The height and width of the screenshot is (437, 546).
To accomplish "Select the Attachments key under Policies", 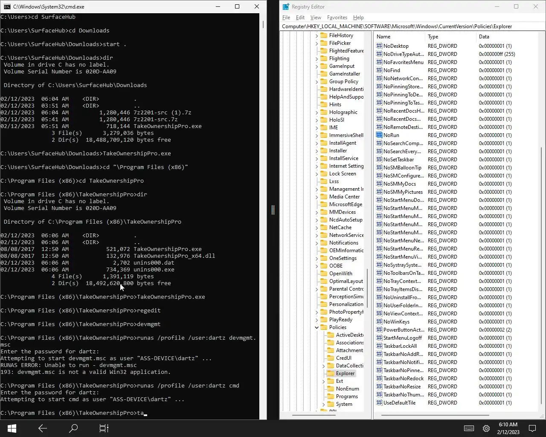I will pos(349,350).
